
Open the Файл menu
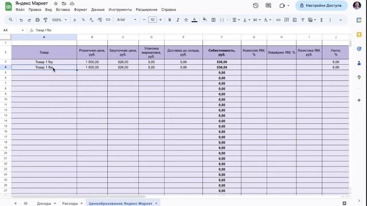tap(20, 10)
